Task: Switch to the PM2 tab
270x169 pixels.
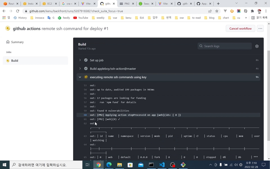Action: (x=127, y=4)
